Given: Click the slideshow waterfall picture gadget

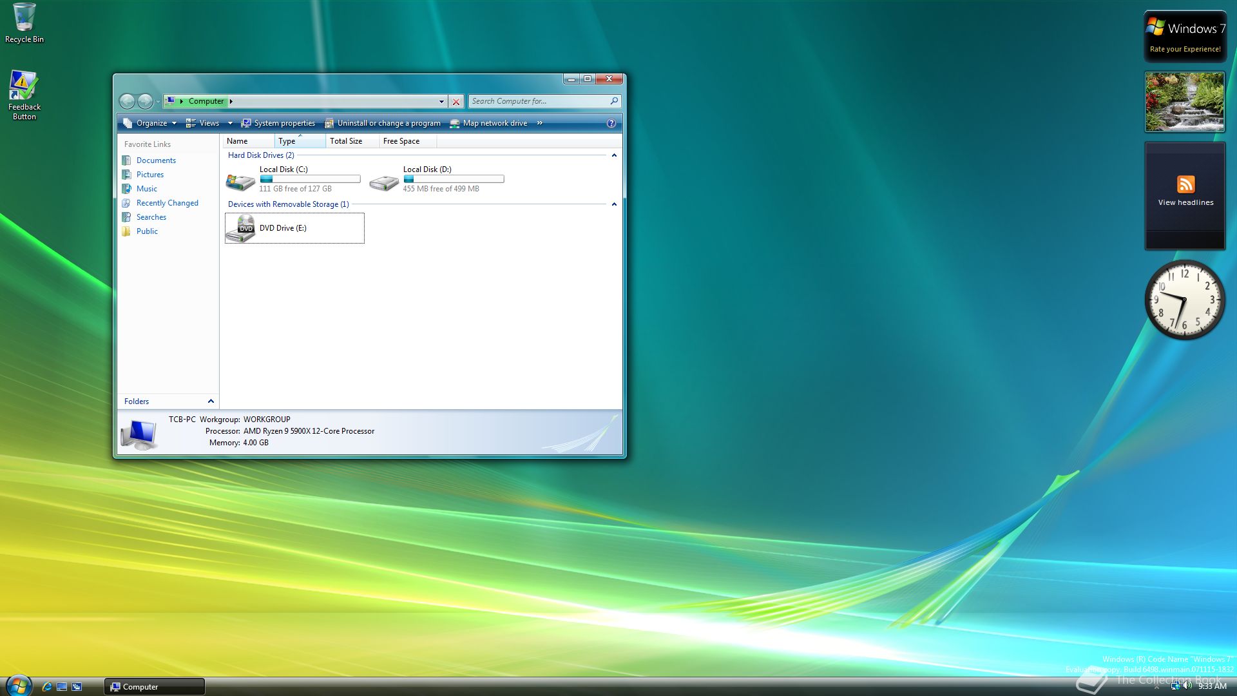Looking at the screenshot, I should click(1185, 102).
